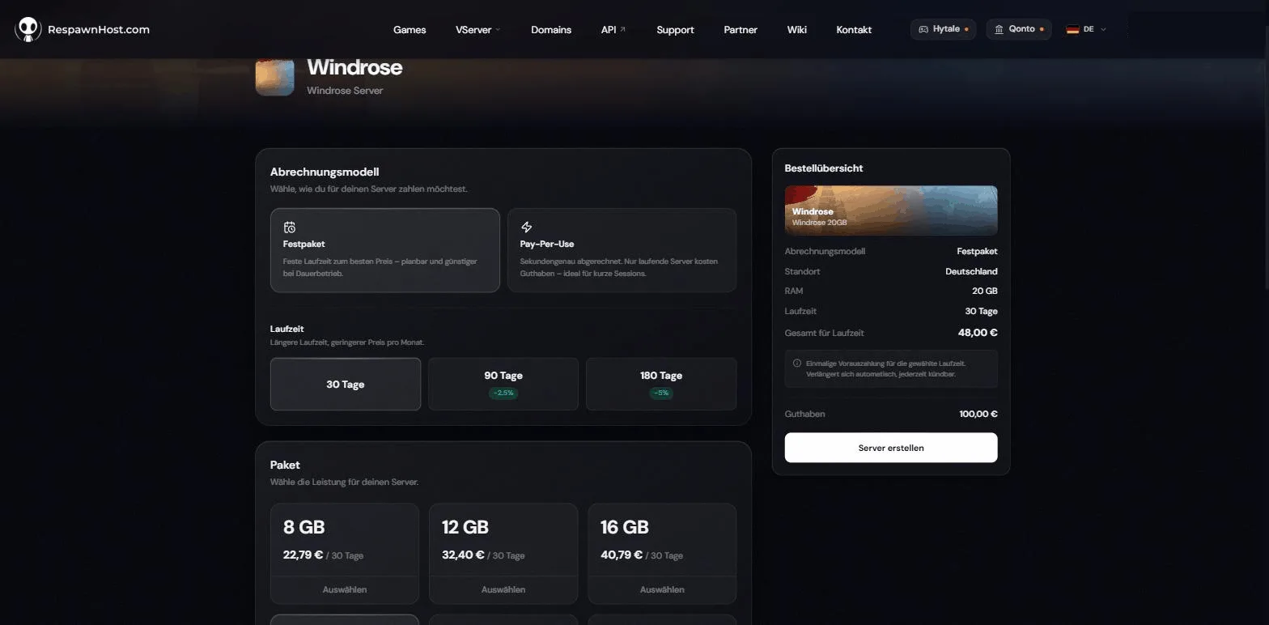
Task: Click Auswählen under the 8 GB package
Action: click(x=345, y=589)
